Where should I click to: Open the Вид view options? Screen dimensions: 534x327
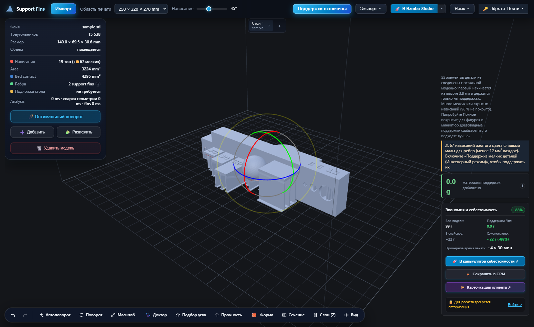pos(351,315)
